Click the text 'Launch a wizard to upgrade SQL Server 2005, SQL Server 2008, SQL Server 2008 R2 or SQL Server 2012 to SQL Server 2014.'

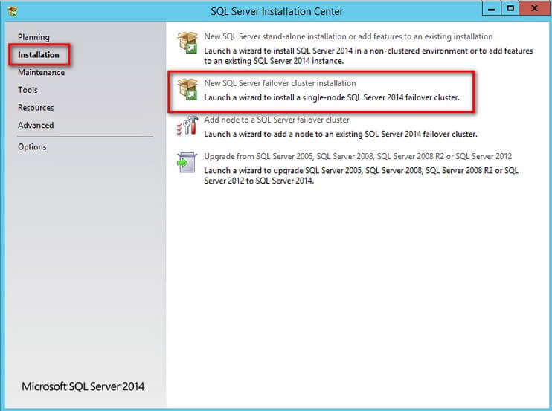(362, 176)
